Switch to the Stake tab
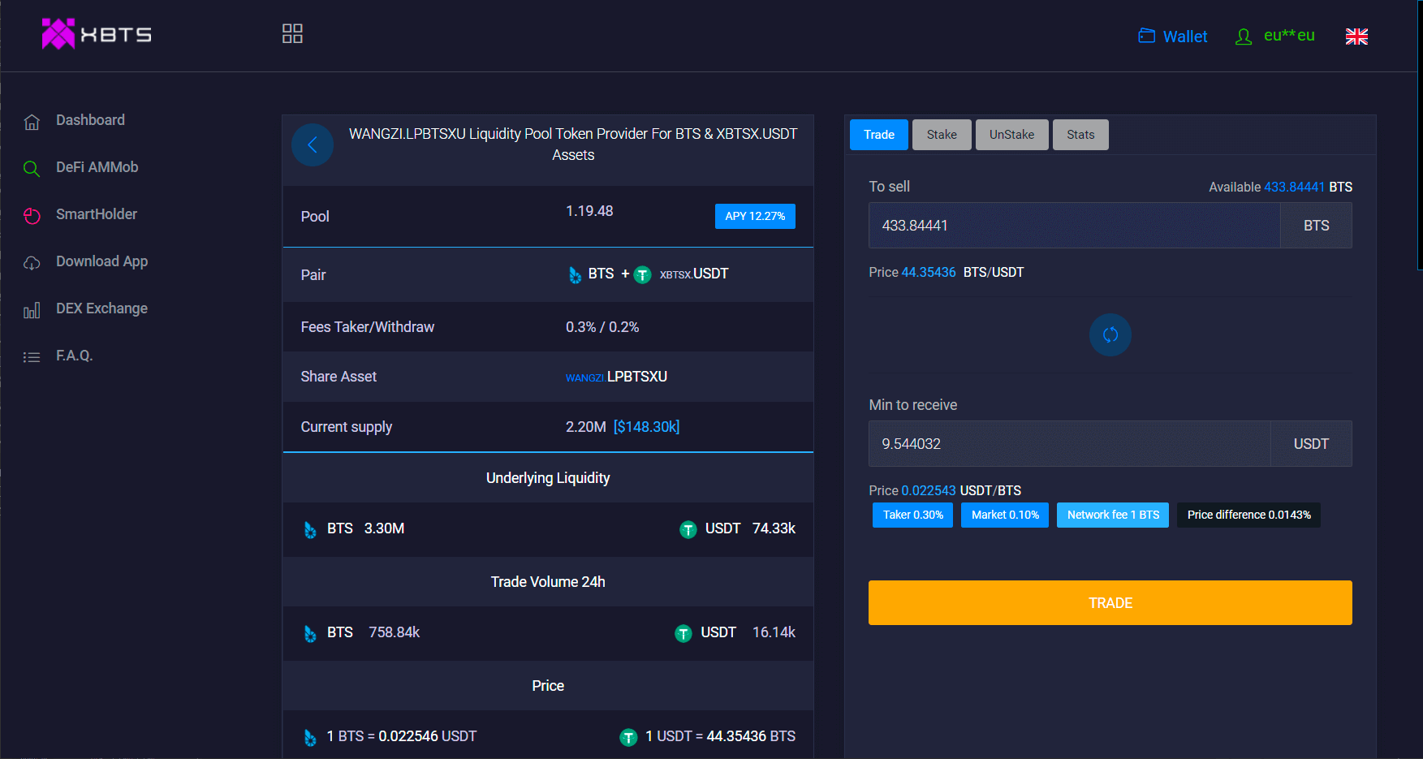This screenshot has height=759, width=1423. tap(942, 135)
